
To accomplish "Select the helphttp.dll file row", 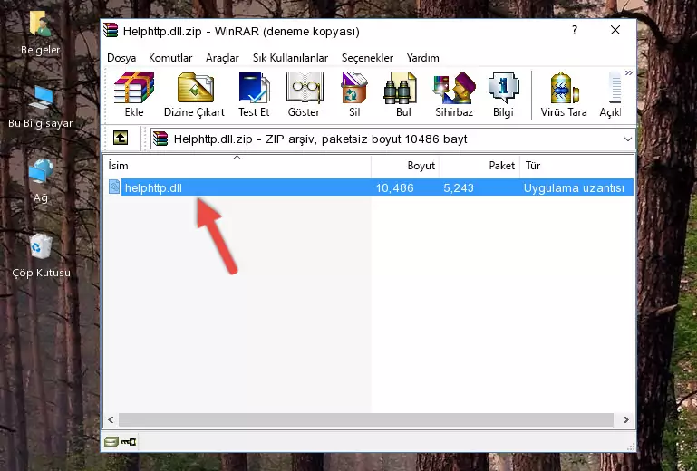I will (369, 187).
